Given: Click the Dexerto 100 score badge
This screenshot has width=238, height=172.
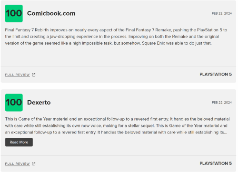Looking at the screenshot, I should [14, 103].
